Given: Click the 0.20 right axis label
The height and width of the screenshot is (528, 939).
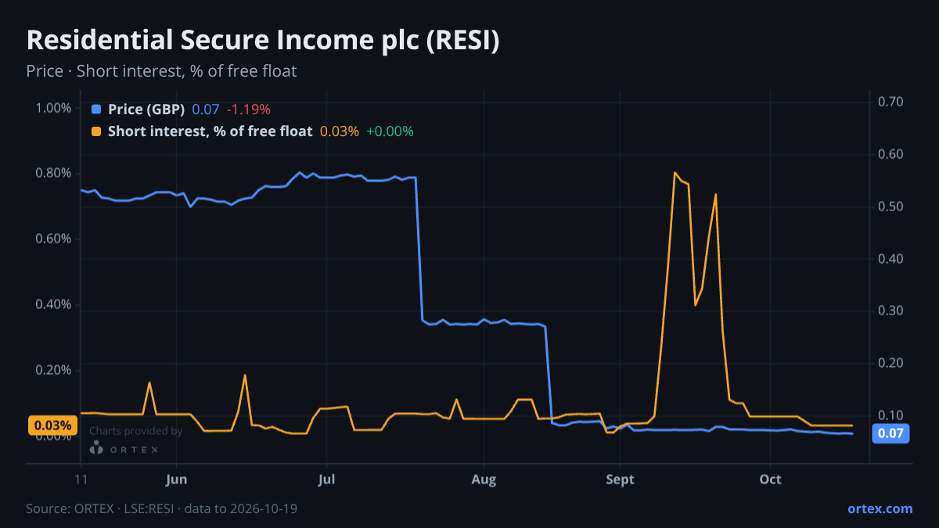Looking at the screenshot, I should (891, 363).
